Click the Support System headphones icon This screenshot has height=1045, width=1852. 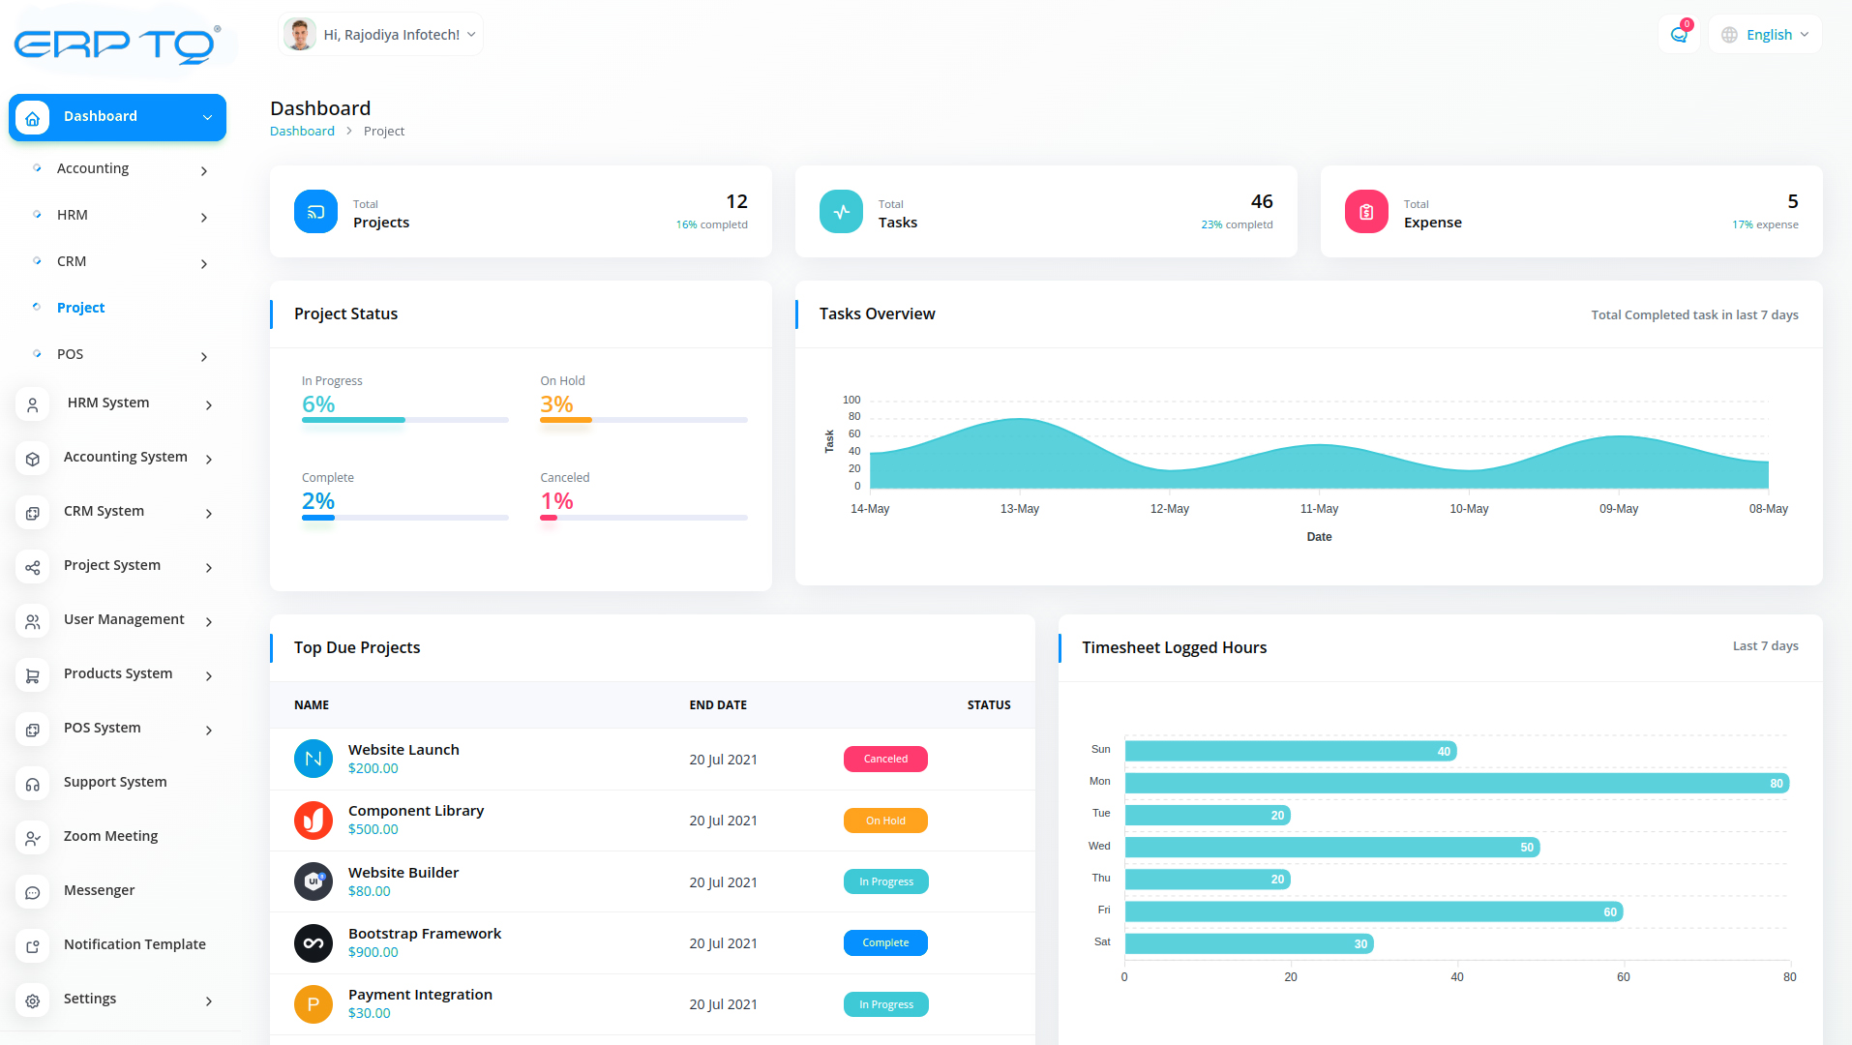click(33, 784)
